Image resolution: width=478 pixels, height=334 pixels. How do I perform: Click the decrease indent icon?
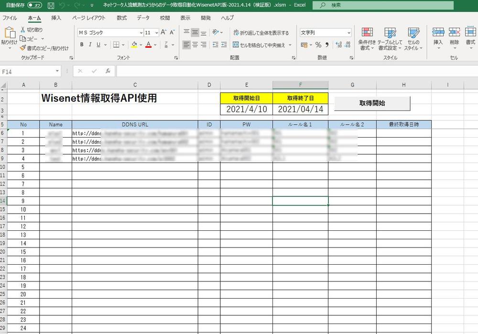click(215, 45)
